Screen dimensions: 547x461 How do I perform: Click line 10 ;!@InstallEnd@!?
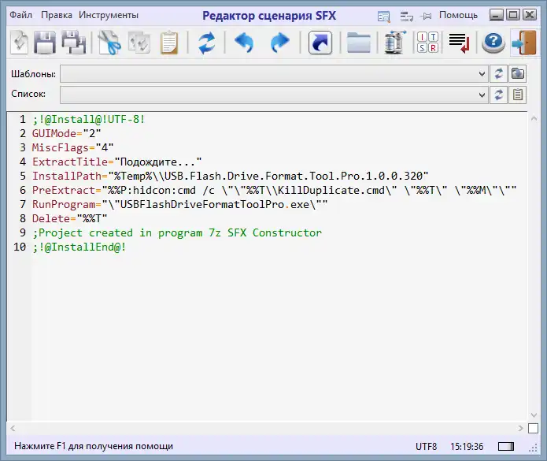coord(79,247)
